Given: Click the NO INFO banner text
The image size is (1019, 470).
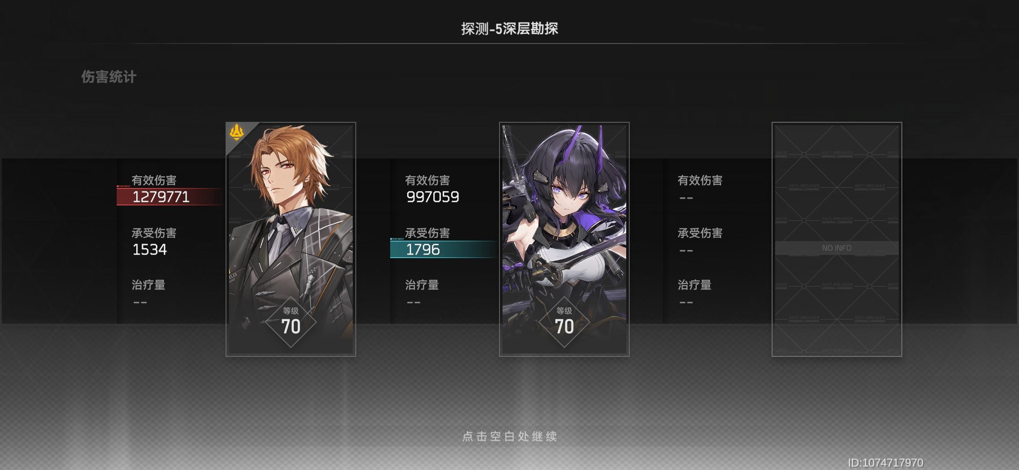Looking at the screenshot, I should [x=837, y=248].
